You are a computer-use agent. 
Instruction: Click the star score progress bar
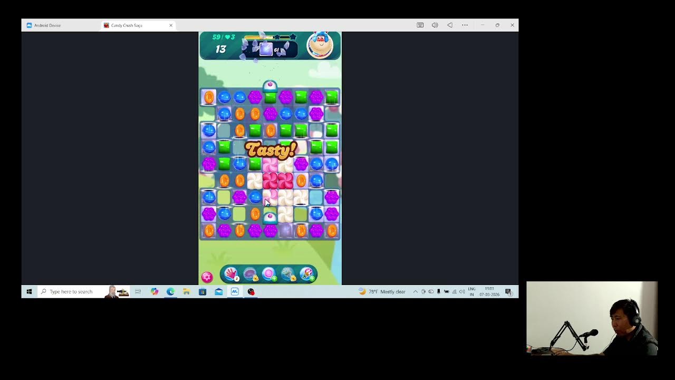point(270,37)
